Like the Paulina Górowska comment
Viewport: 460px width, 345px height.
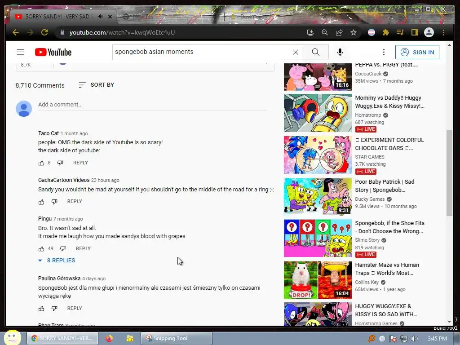[41, 309]
